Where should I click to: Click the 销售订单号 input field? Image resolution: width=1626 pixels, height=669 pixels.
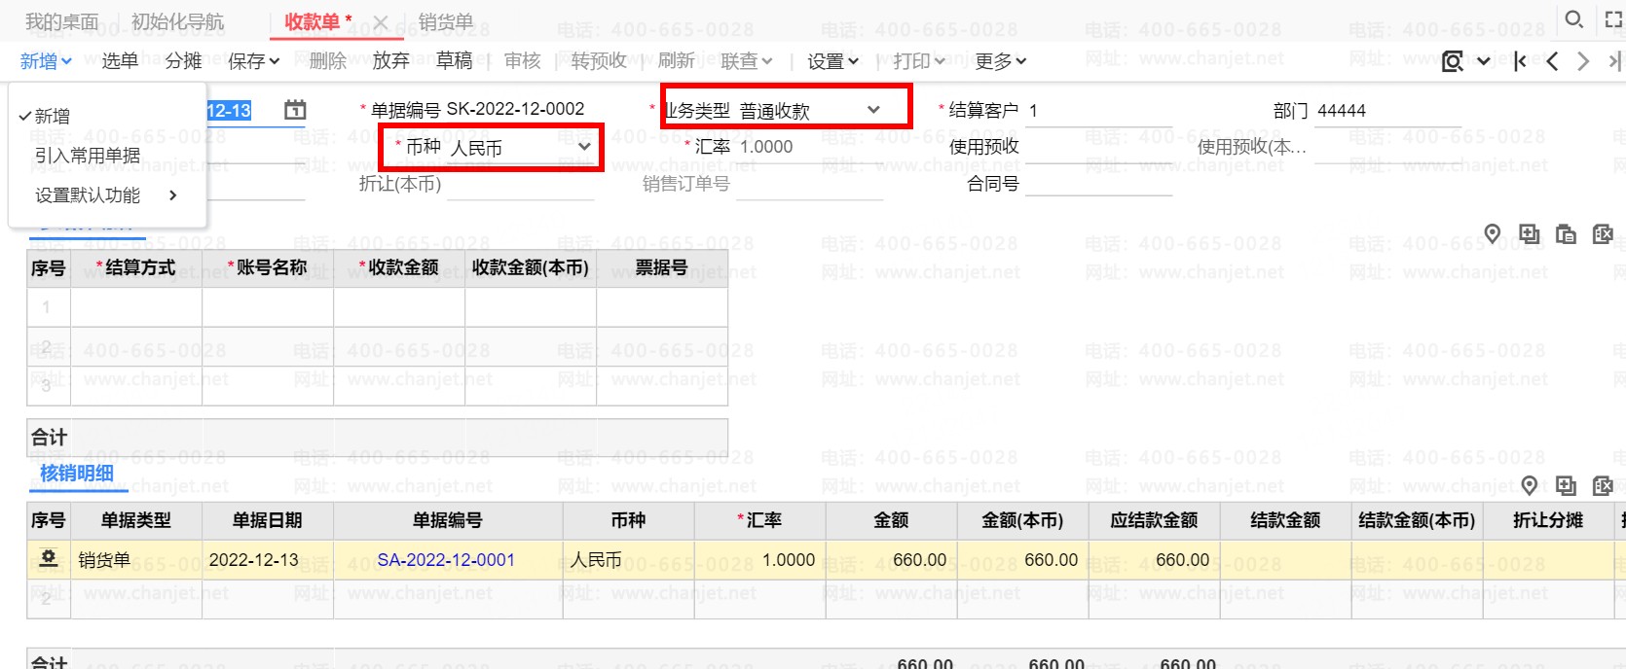pyautogui.click(x=810, y=184)
